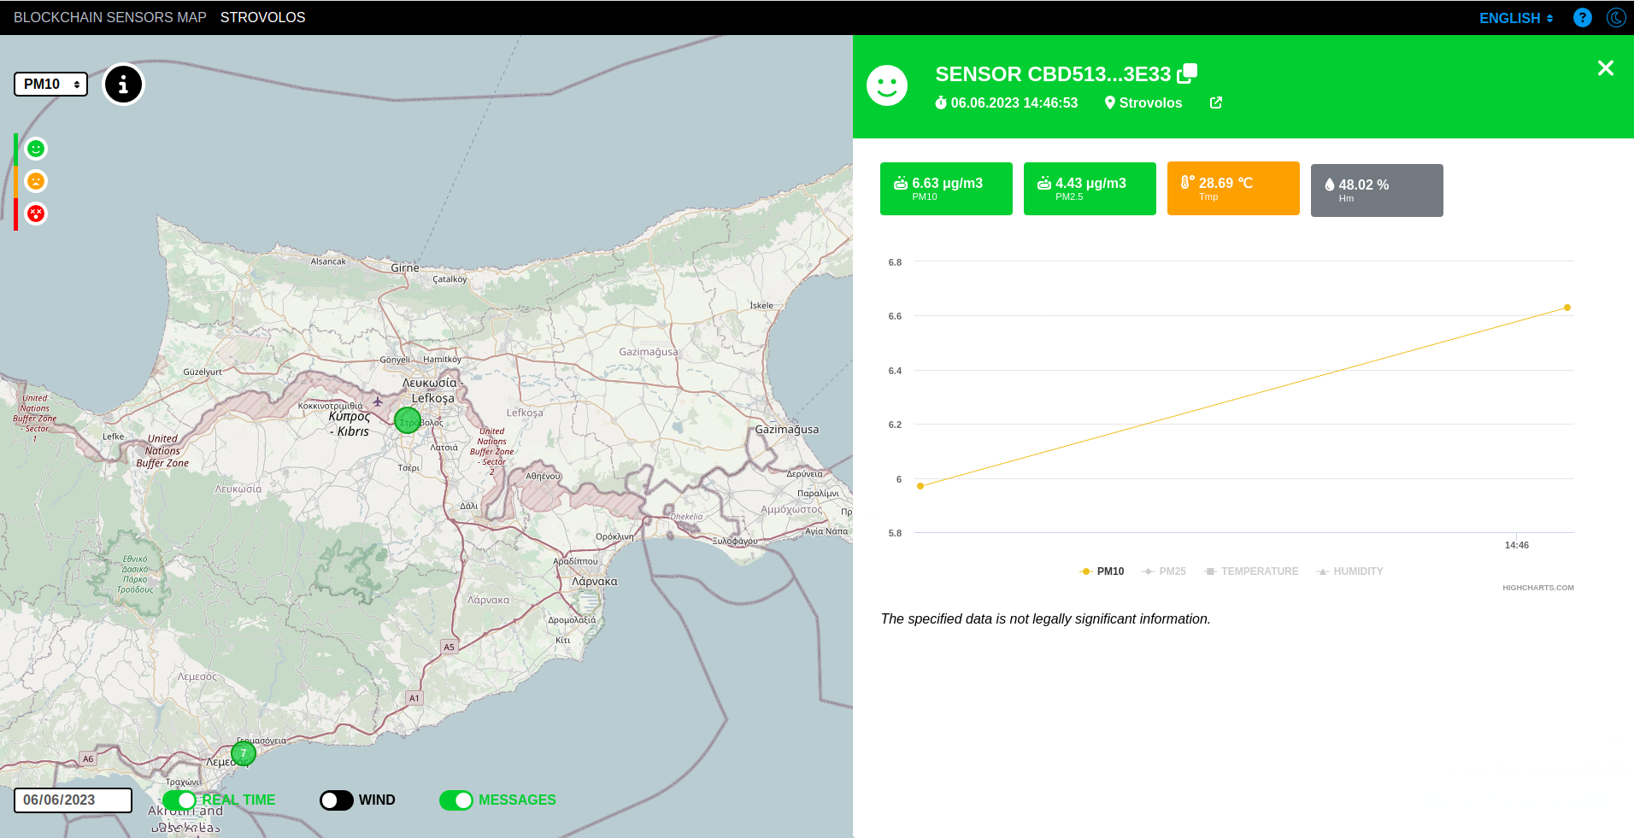Screen dimensions: 1634x838
Task: Open the map info button
Action: pos(124,85)
